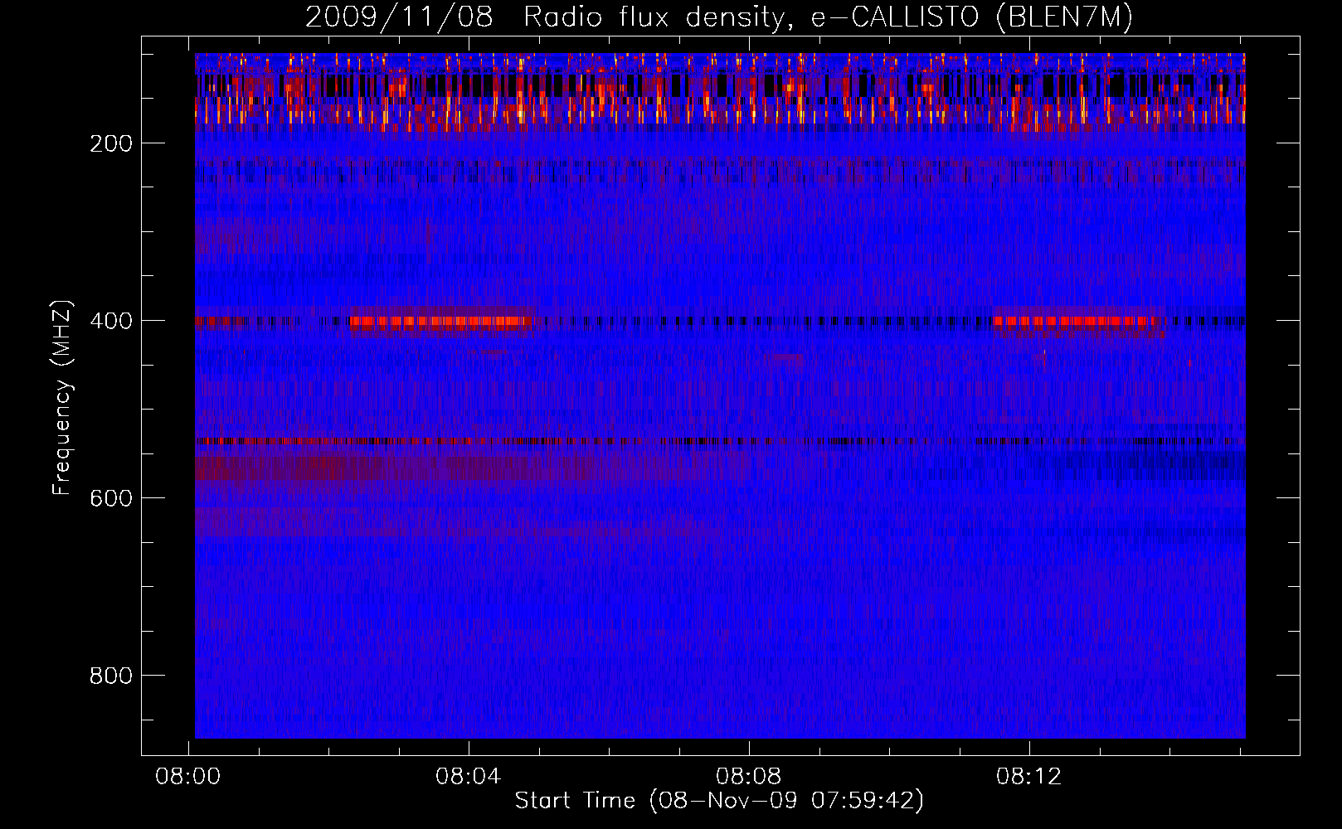This screenshot has height=829, width=1342.
Task: Click the 200 frequency tick label
Action: point(111,143)
